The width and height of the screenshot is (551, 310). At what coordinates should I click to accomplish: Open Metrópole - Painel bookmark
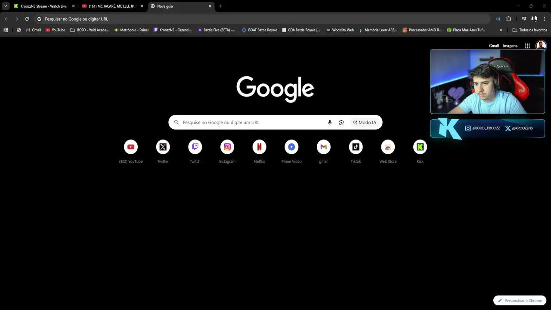(x=131, y=30)
